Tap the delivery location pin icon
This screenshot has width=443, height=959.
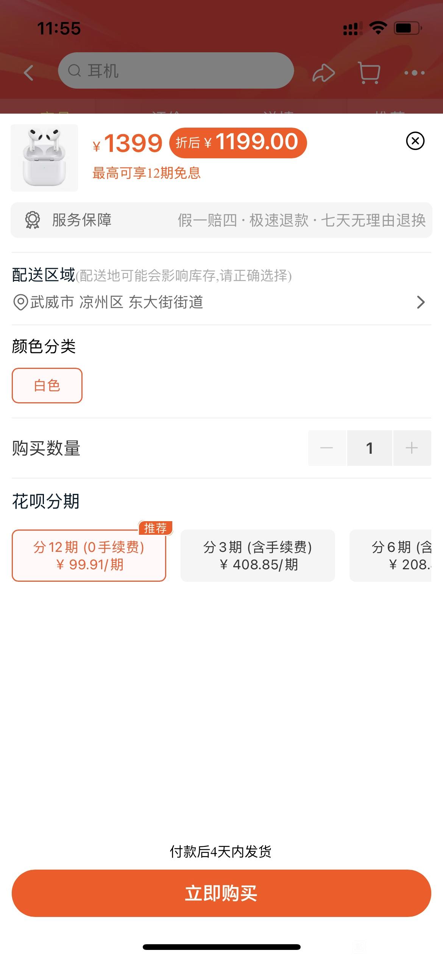pos(20,303)
